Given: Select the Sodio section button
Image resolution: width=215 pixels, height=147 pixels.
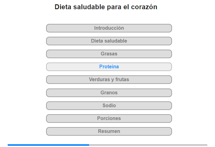Looking at the screenshot, I should tap(109, 106).
